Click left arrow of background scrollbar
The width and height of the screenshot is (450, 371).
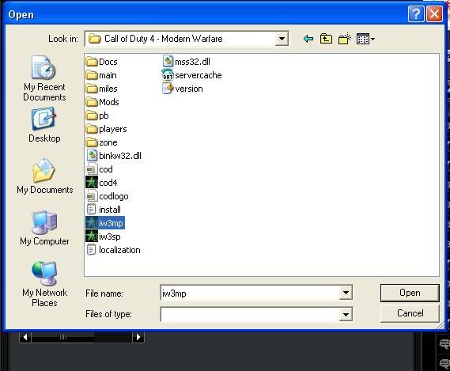tap(25, 337)
